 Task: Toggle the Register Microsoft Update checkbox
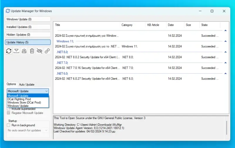[9, 113]
